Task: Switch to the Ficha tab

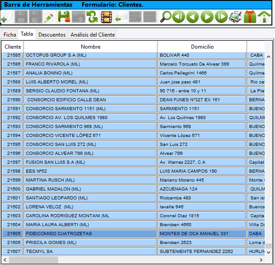Action: pos(9,34)
